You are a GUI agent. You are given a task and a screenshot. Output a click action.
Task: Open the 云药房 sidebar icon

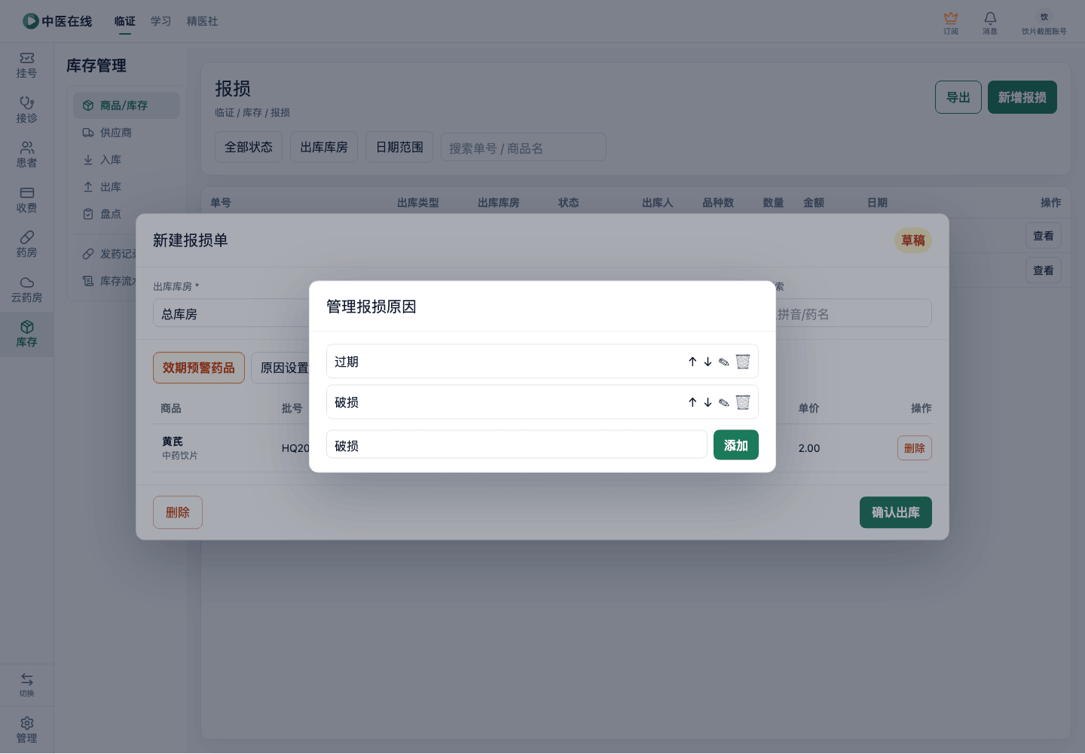click(26, 290)
